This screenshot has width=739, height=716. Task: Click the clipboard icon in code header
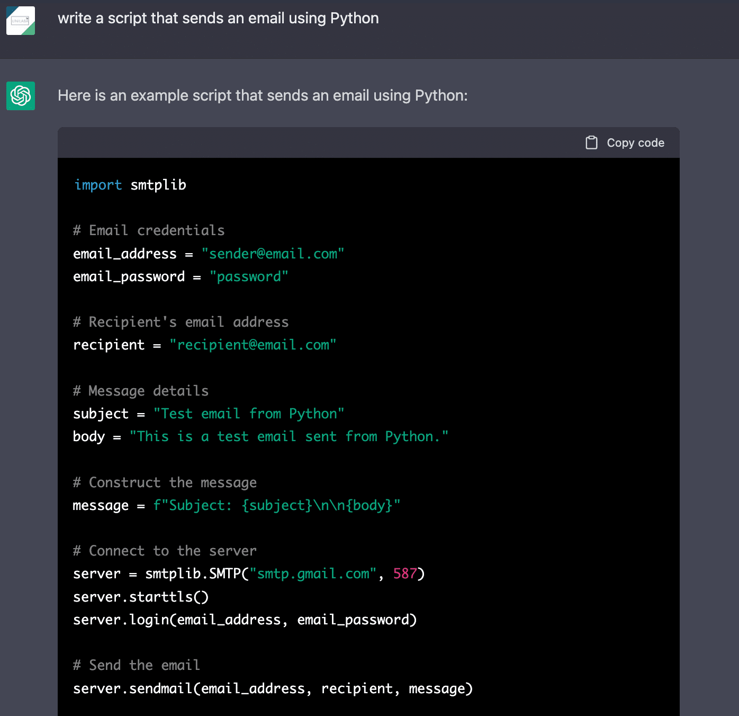tap(591, 143)
